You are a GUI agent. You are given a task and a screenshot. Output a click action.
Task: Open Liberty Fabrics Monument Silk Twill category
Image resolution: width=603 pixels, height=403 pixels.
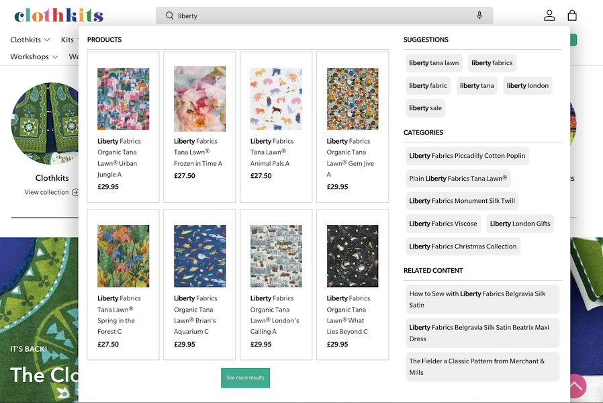(x=462, y=201)
